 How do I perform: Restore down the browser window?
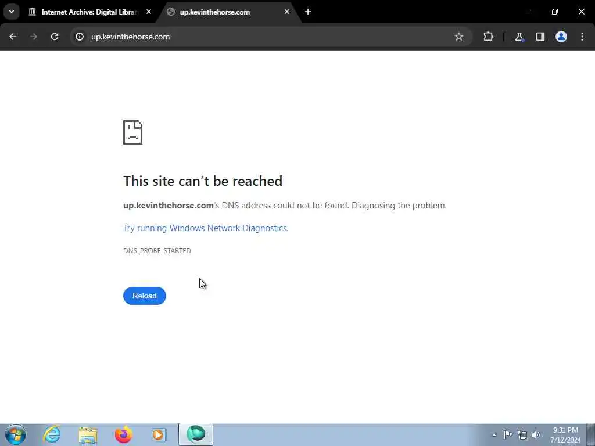pyautogui.click(x=555, y=12)
